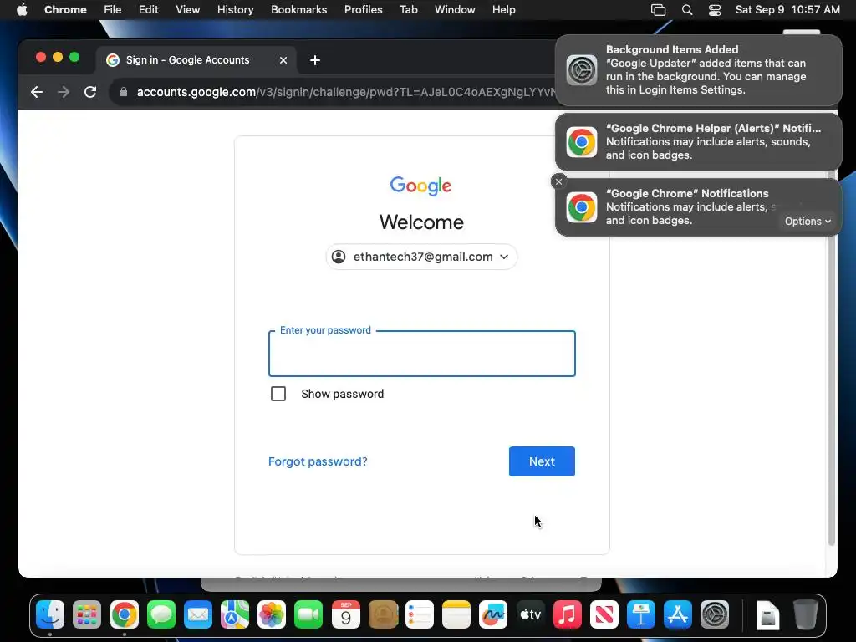The width and height of the screenshot is (856, 642).
Task: Click the Google Chrome Helper (Alerts) notification
Action: pos(698,142)
